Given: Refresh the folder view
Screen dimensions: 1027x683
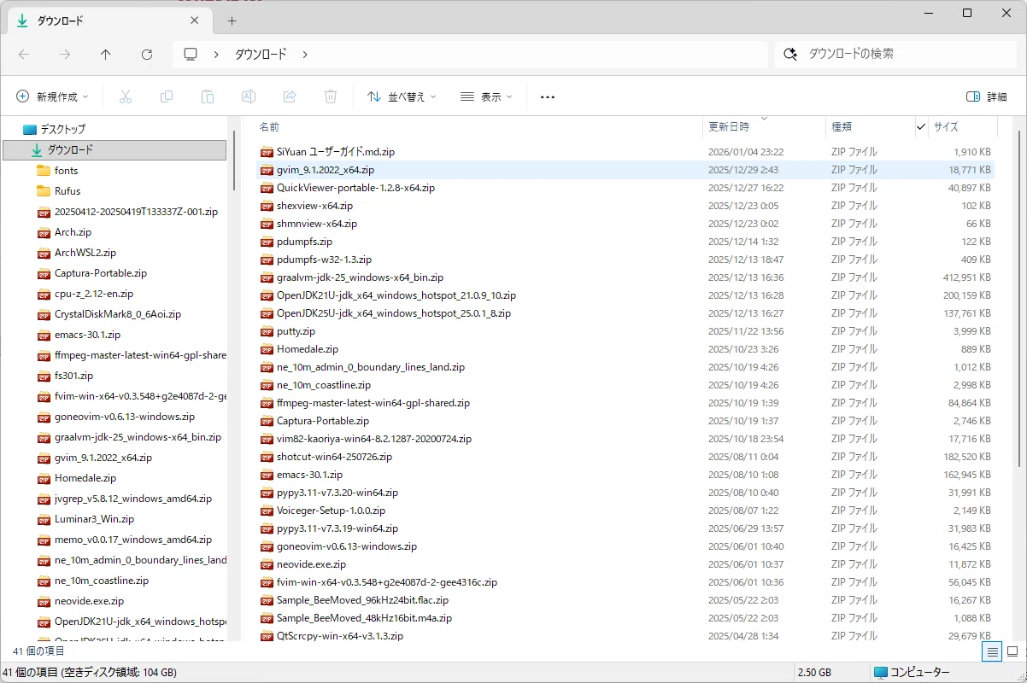Looking at the screenshot, I should (x=147, y=54).
